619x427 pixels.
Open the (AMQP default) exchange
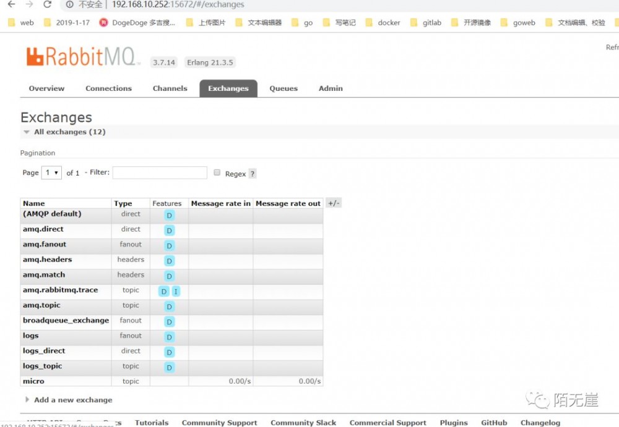[x=52, y=214]
